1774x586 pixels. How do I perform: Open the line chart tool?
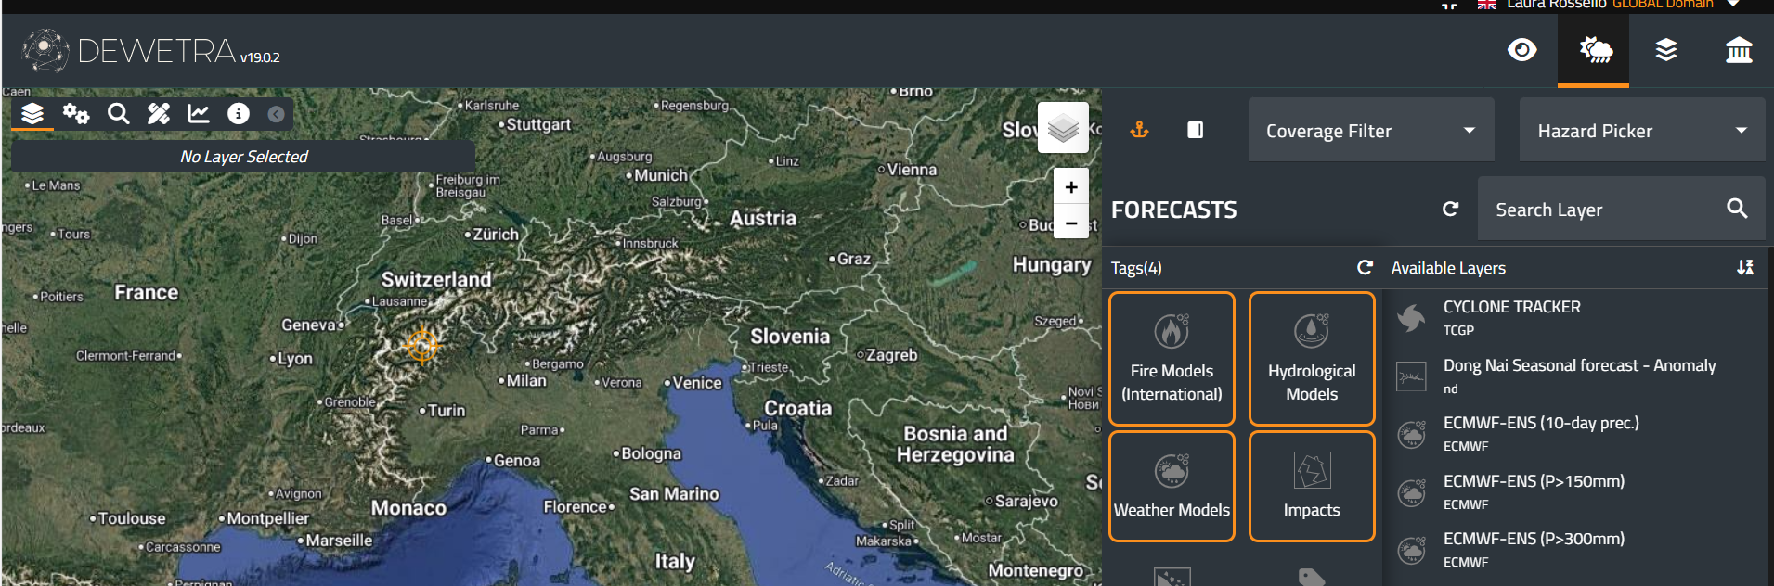[199, 114]
